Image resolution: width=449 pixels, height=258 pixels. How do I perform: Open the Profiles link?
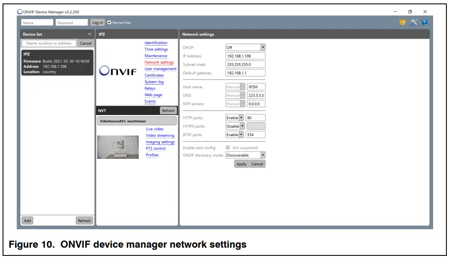coord(152,155)
